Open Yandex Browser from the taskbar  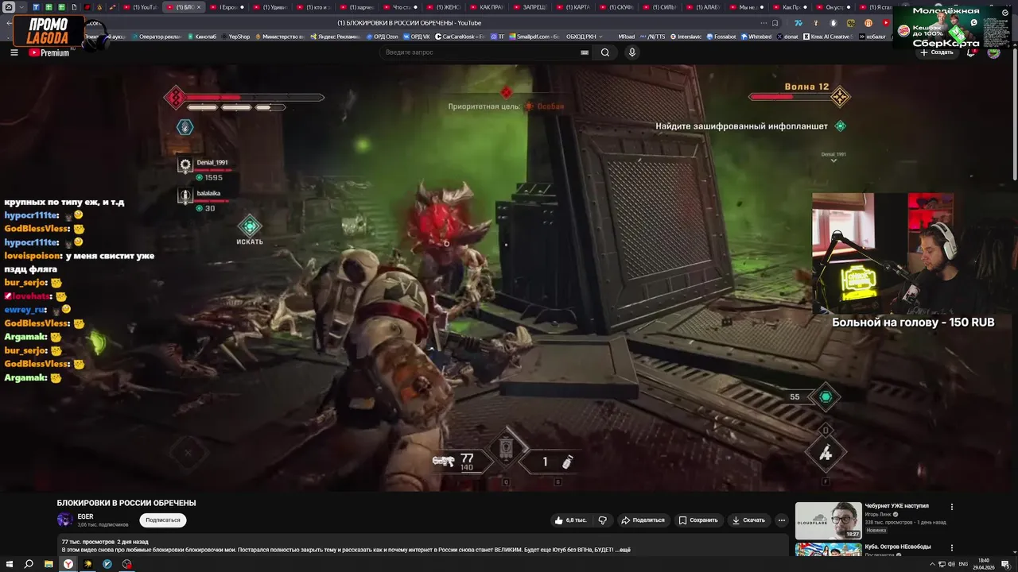pyautogui.click(x=68, y=564)
